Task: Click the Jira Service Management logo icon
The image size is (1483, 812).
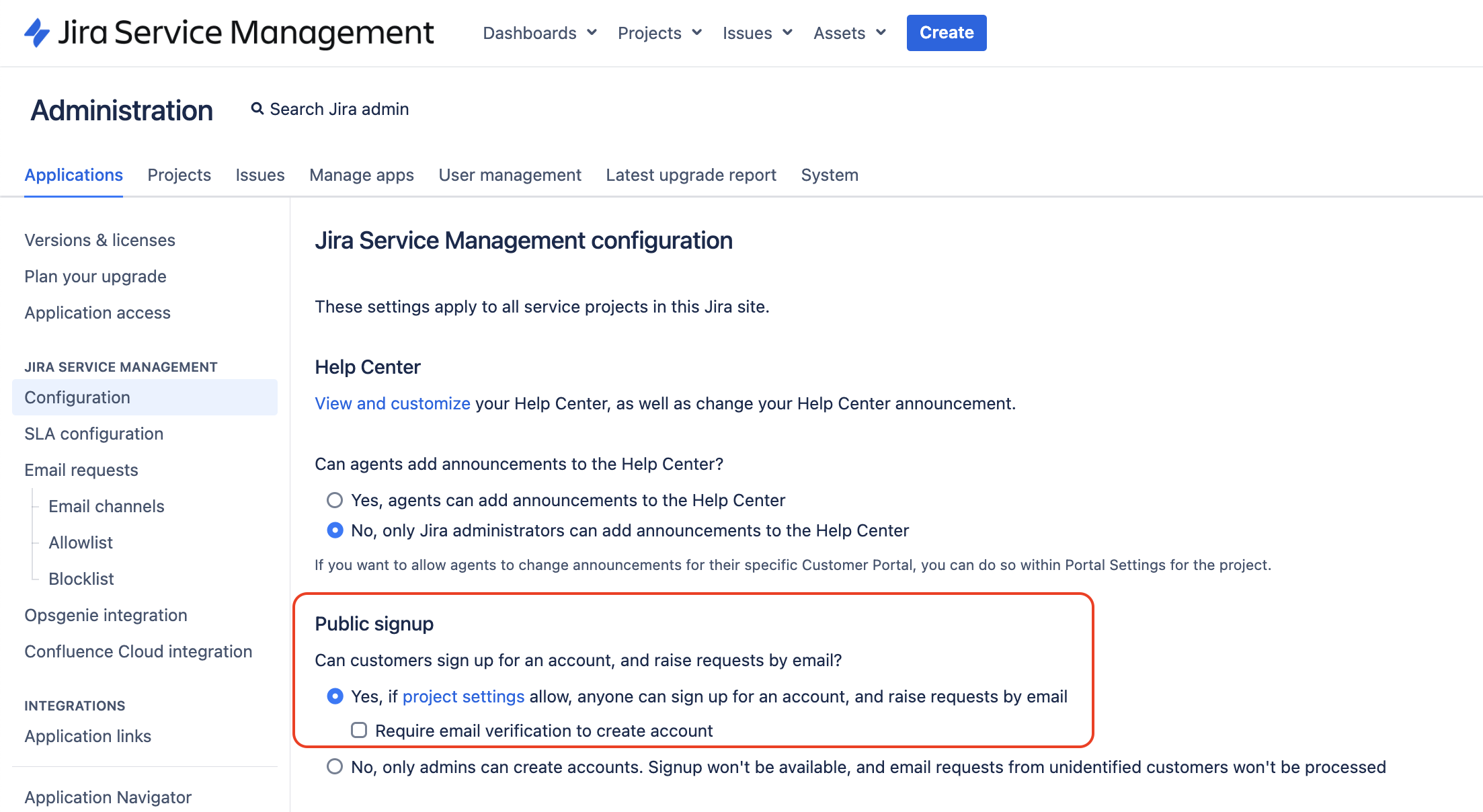Action: click(x=37, y=33)
